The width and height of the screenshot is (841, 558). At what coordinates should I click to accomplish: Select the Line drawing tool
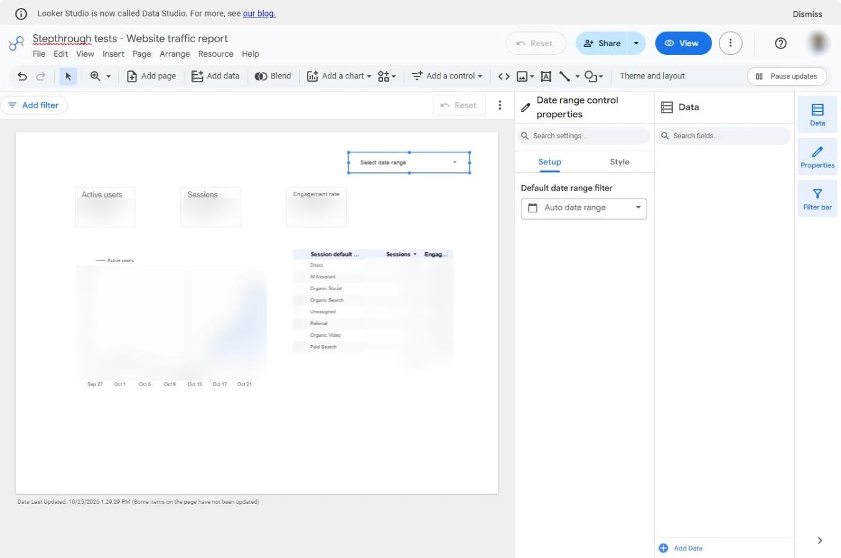point(564,76)
